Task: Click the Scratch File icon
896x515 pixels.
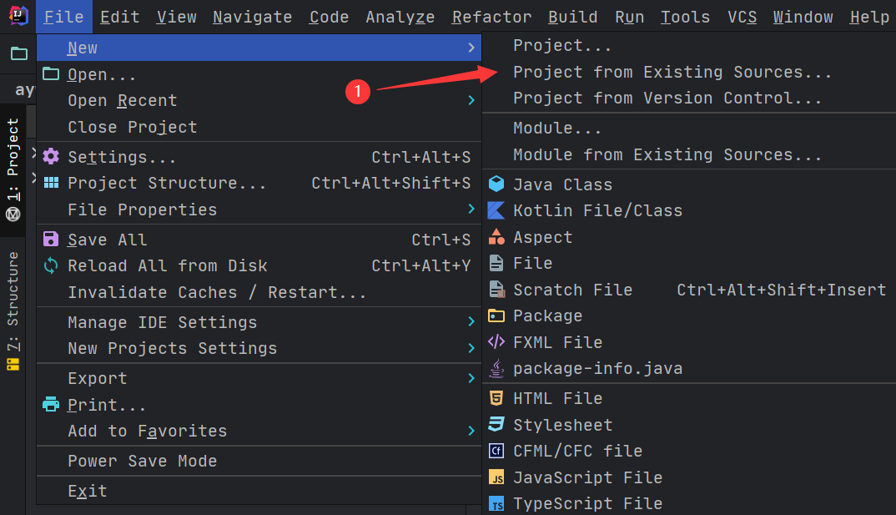Action: tap(496, 290)
